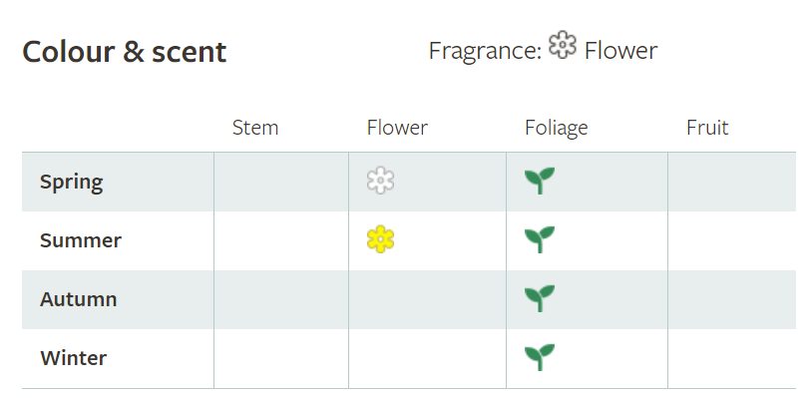Click the empty Winter Fruit cell
811x398 pixels.
click(732, 358)
